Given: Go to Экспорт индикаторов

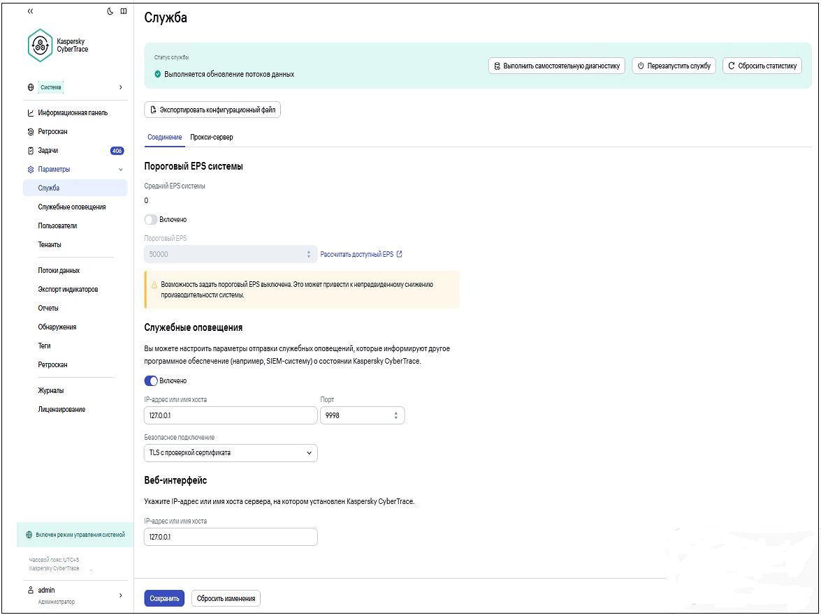Looking at the screenshot, I should click(68, 290).
